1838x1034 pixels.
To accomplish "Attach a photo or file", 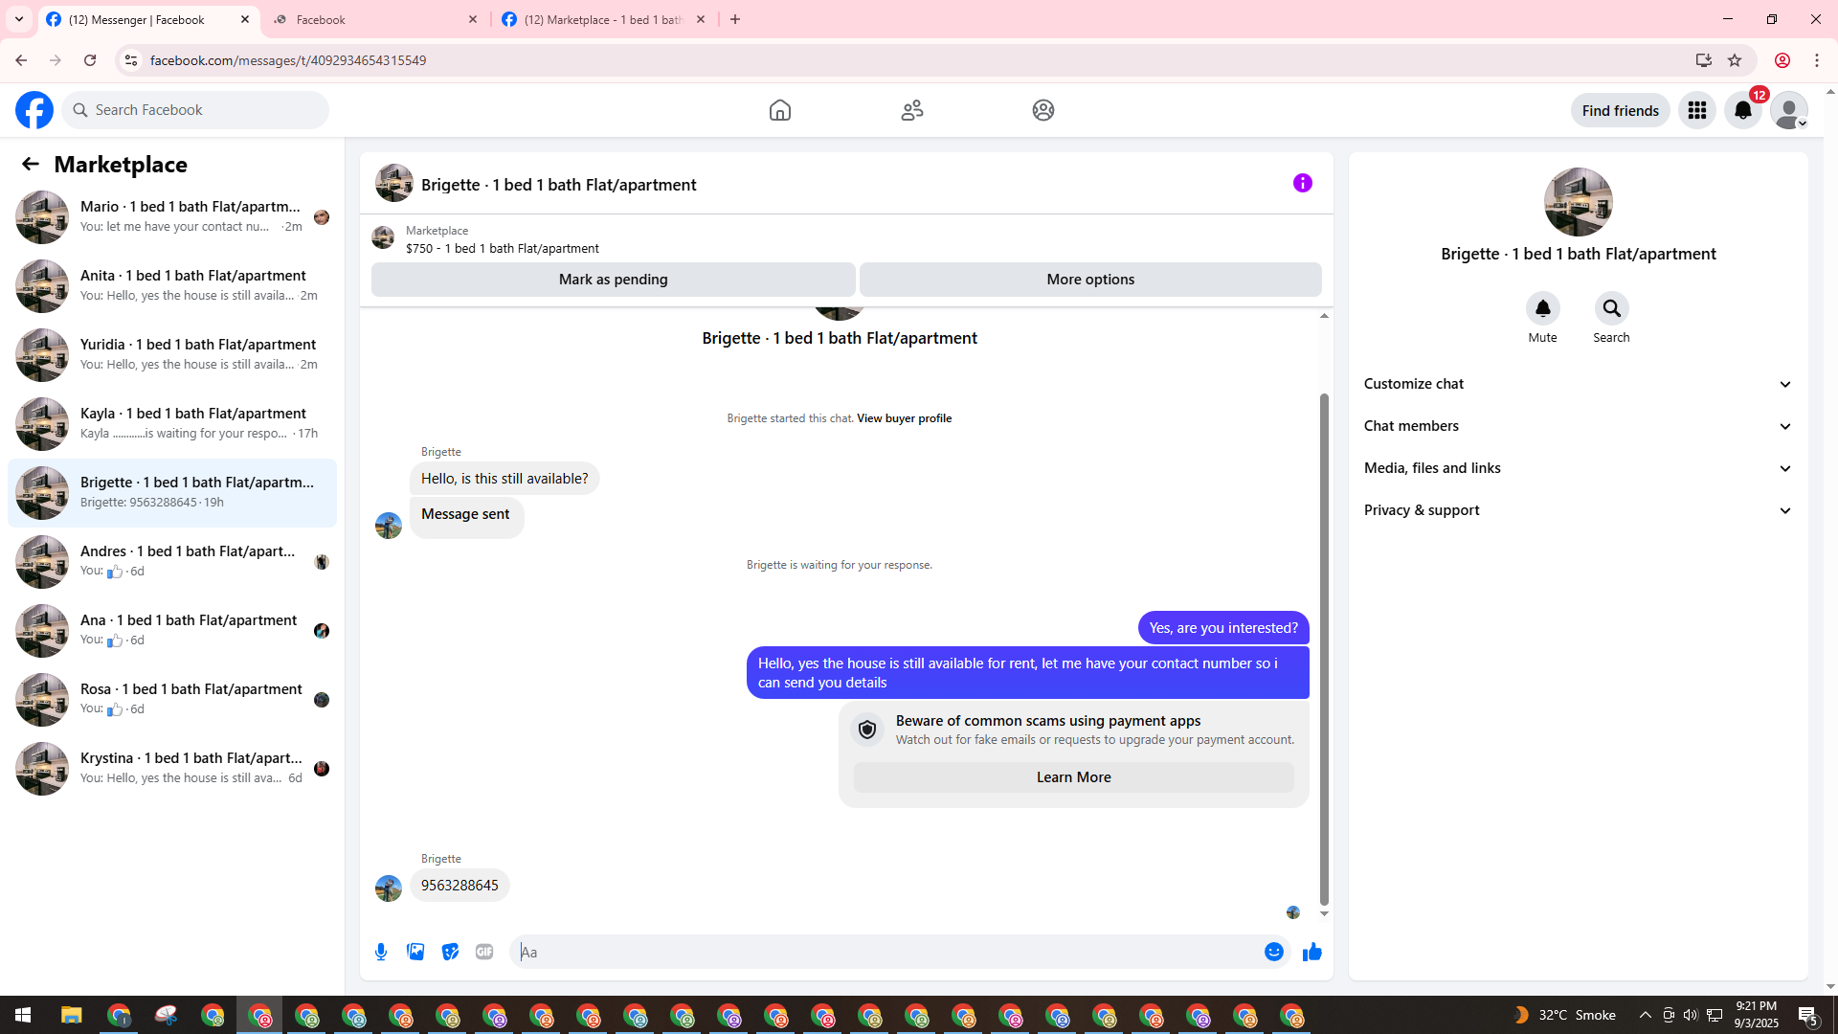I will pos(415,952).
